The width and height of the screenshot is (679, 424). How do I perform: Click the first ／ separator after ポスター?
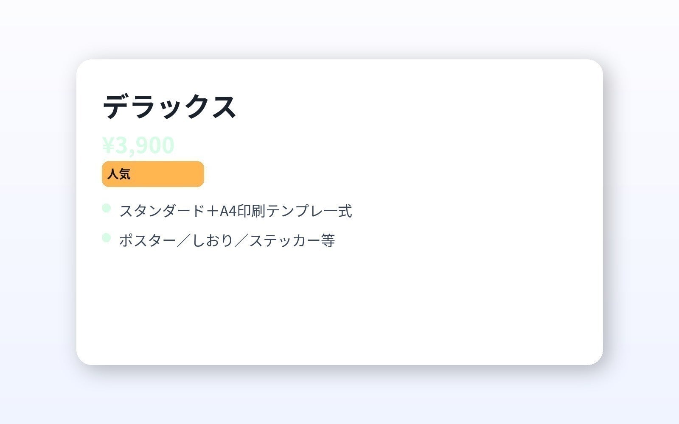184,240
